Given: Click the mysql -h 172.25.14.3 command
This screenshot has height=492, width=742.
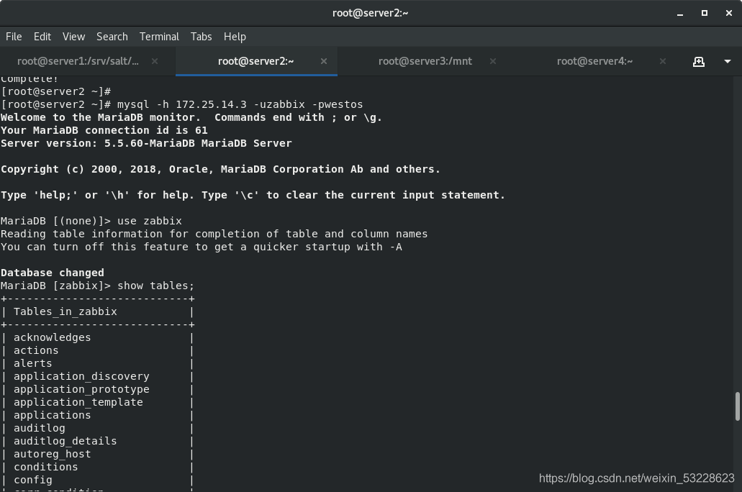Looking at the screenshot, I should point(240,104).
